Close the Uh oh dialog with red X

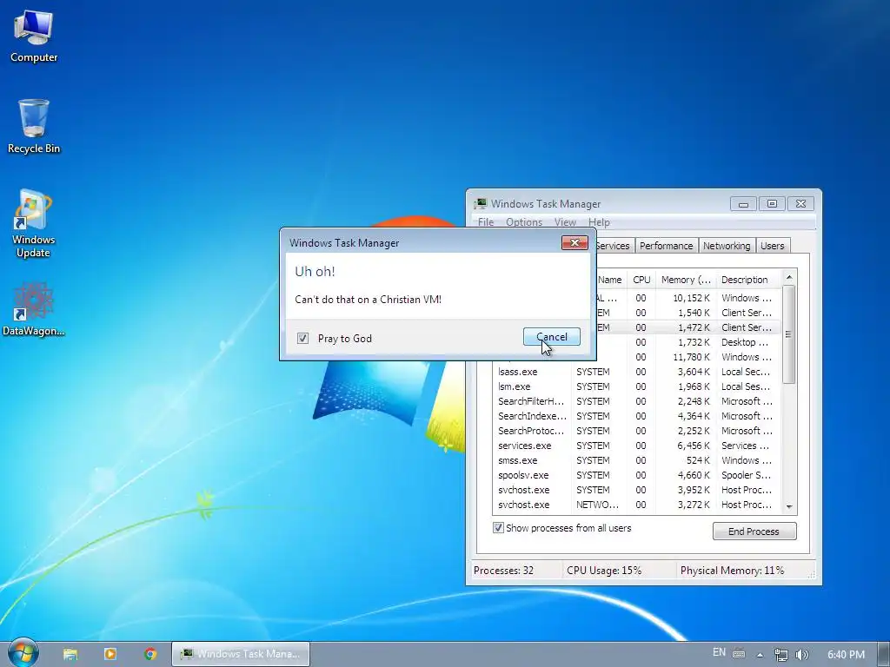(575, 243)
